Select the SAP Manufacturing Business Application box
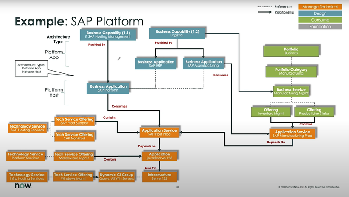 click(x=203, y=64)
